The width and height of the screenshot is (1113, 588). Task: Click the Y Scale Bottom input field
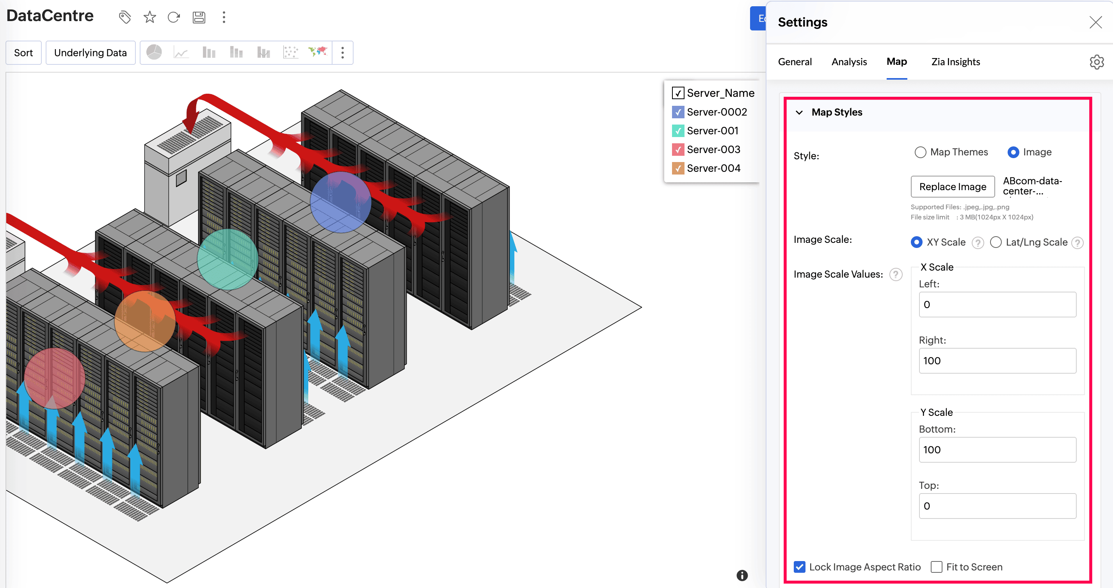[997, 450]
